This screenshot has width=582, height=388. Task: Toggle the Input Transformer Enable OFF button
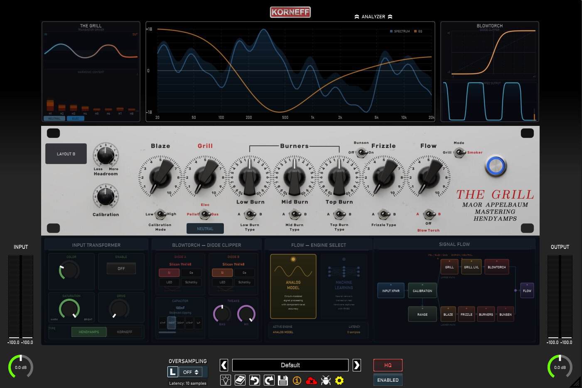(x=121, y=268)
